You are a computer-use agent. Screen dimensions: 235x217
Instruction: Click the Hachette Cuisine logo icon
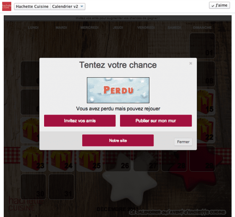(7, 6)
